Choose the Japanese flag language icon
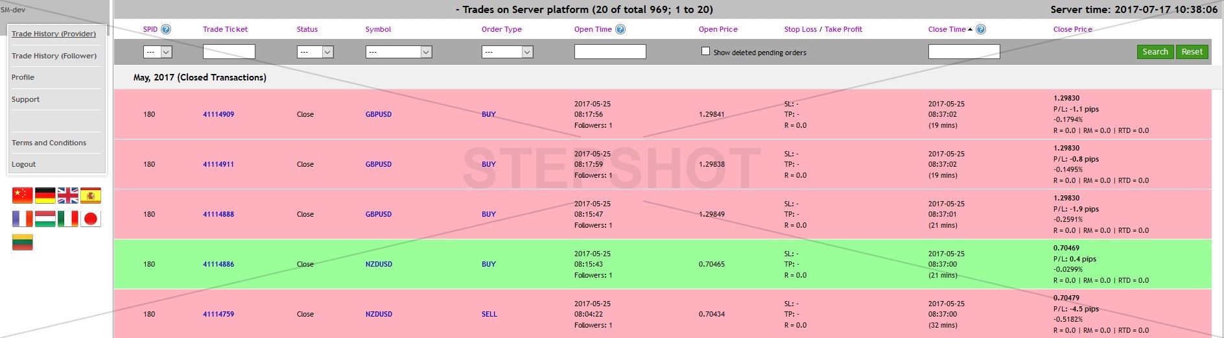This screenshot has height=338, width=1224. tap(91, 219)
